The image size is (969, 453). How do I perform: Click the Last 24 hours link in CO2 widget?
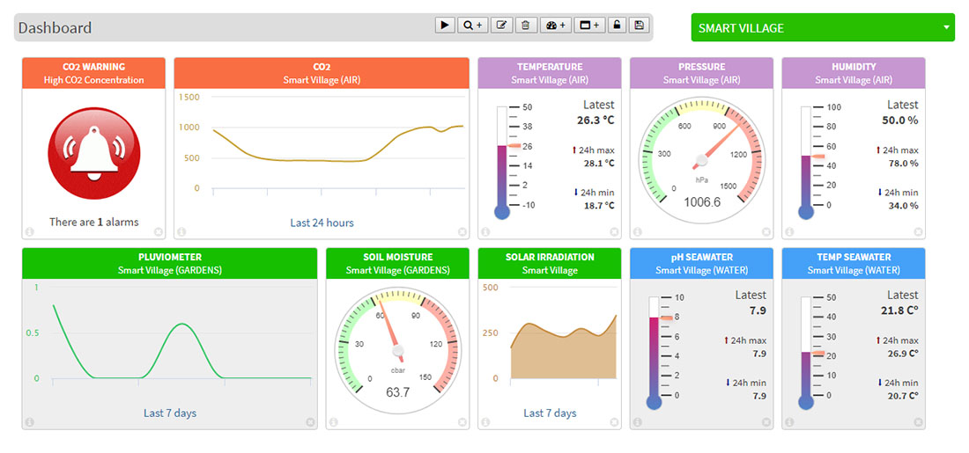[x=322, y=223]
